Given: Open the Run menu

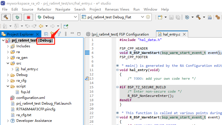Looking at the screenshot, I should coord(137,9).
